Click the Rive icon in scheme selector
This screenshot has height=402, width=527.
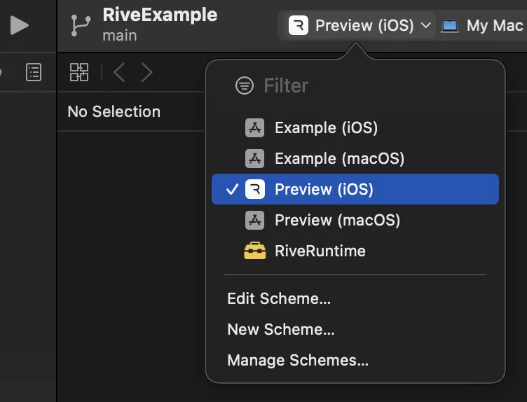(x=298, y=25)
